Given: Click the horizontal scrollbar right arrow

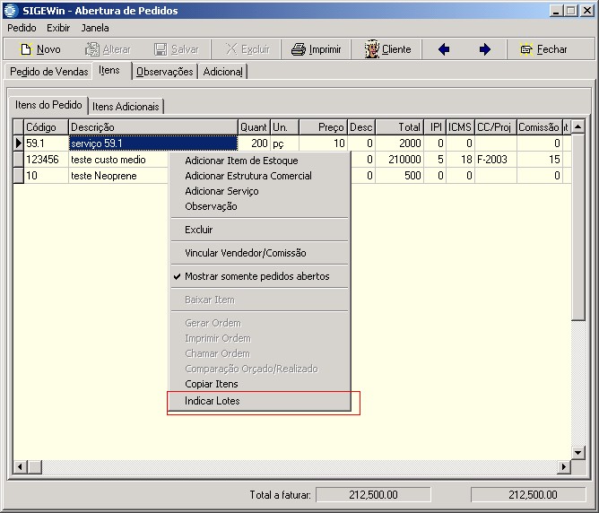Looking at the screenshot, I should coord(563,466).
